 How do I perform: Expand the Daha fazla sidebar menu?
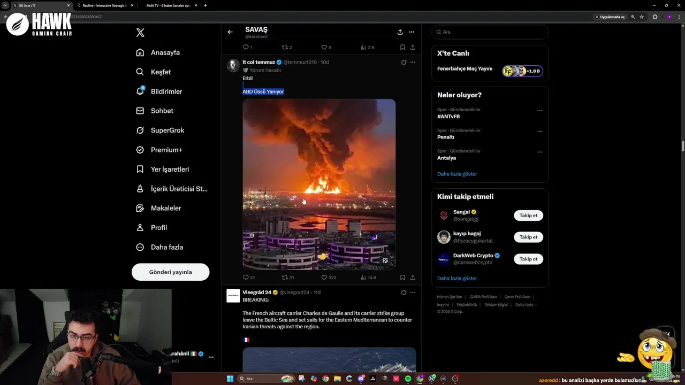(x=159, y=247)
